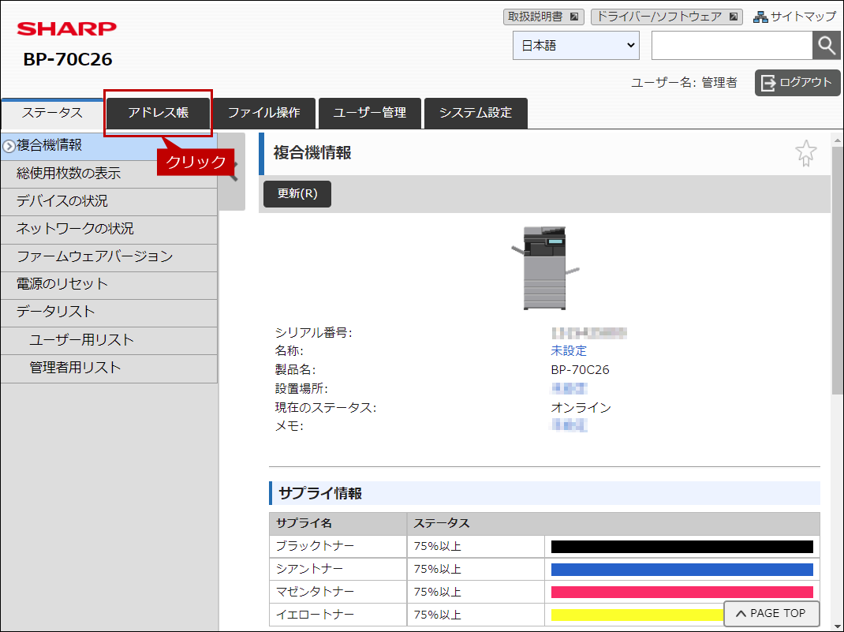Mark page with favorite star icon
Image resolution: width=844 pixels, height=632 pixels.
point(806,153)
